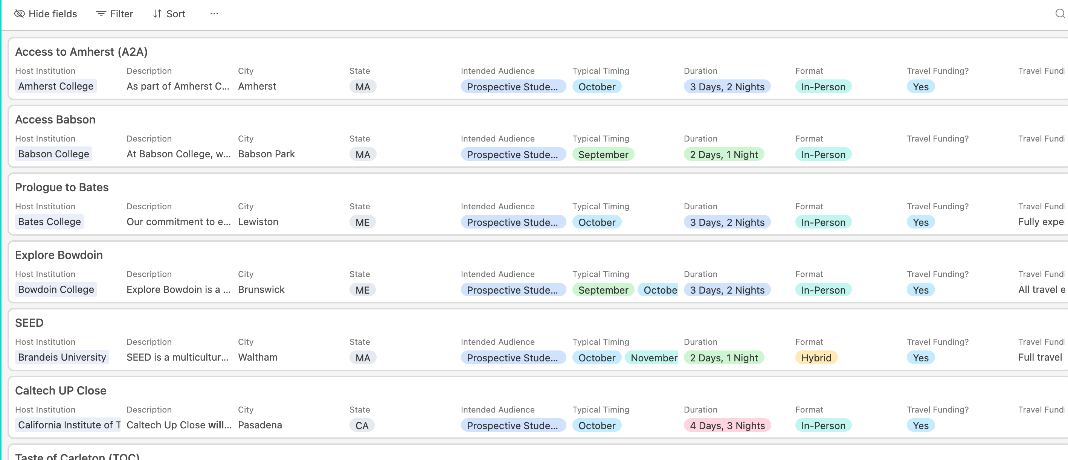
Task: Click description 'Our commitment to e...'
Action: (x=179, y=222)
